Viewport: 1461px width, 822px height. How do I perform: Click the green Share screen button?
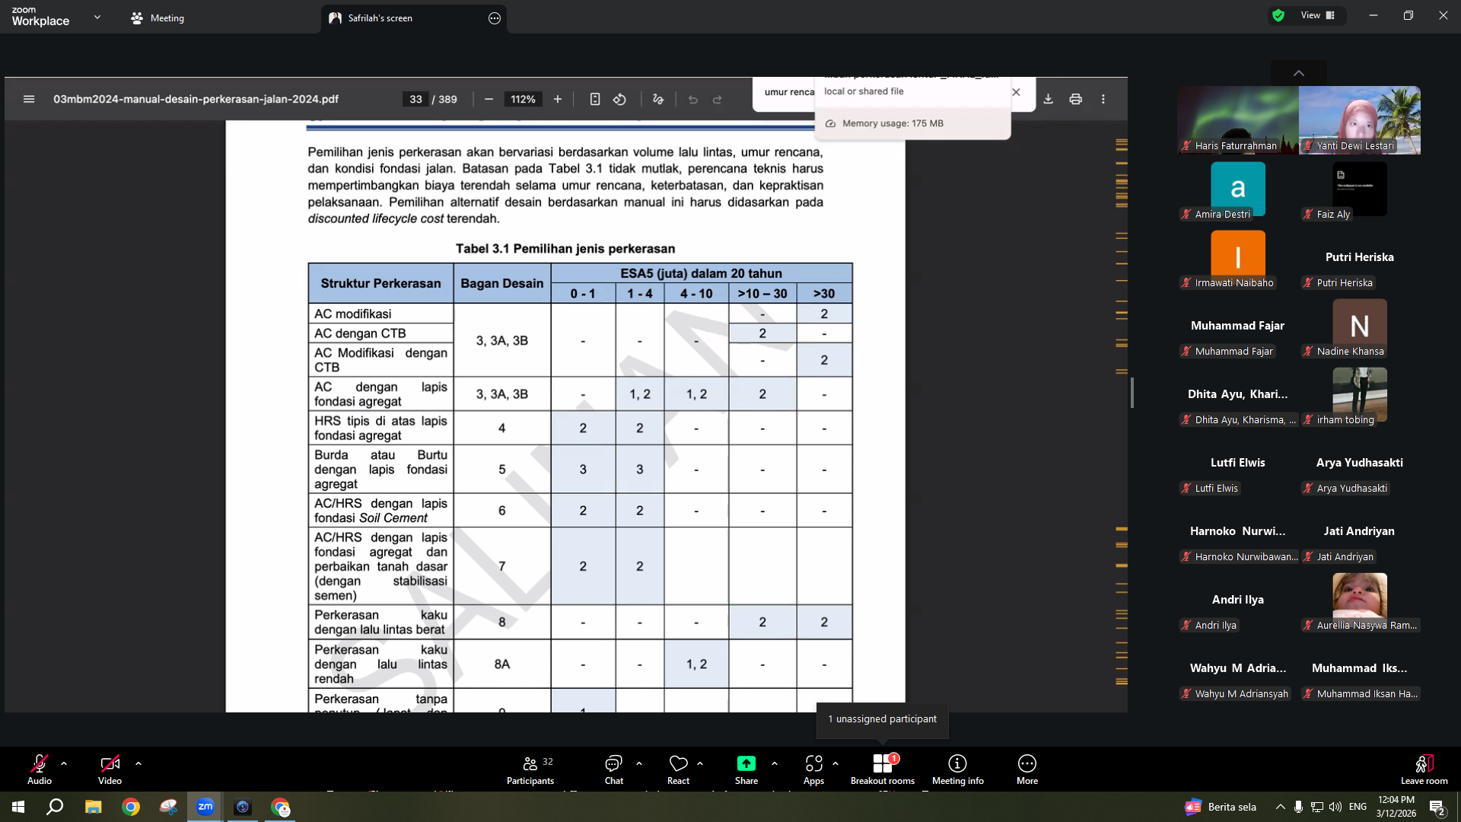pos(746,769)
